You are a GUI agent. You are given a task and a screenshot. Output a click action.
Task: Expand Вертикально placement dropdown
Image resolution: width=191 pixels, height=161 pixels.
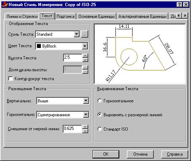(86, 101)
